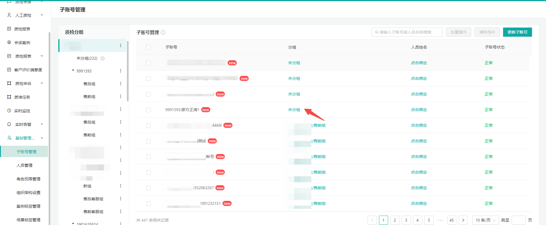The width and height of the screenshot is (546, 225).
Task: Open the 10 条/页 page-size dropdown
Action: [x=486, y=220]
